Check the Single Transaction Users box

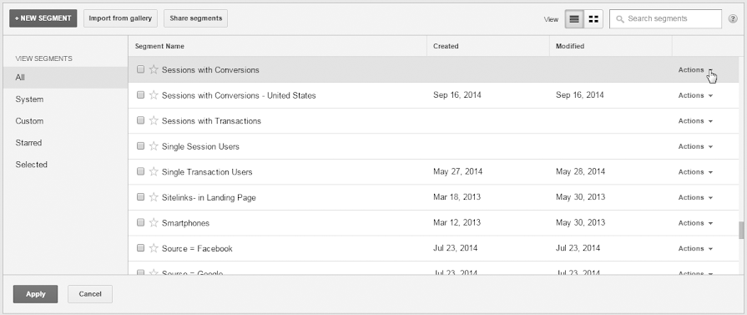click(x=140, y=171)
